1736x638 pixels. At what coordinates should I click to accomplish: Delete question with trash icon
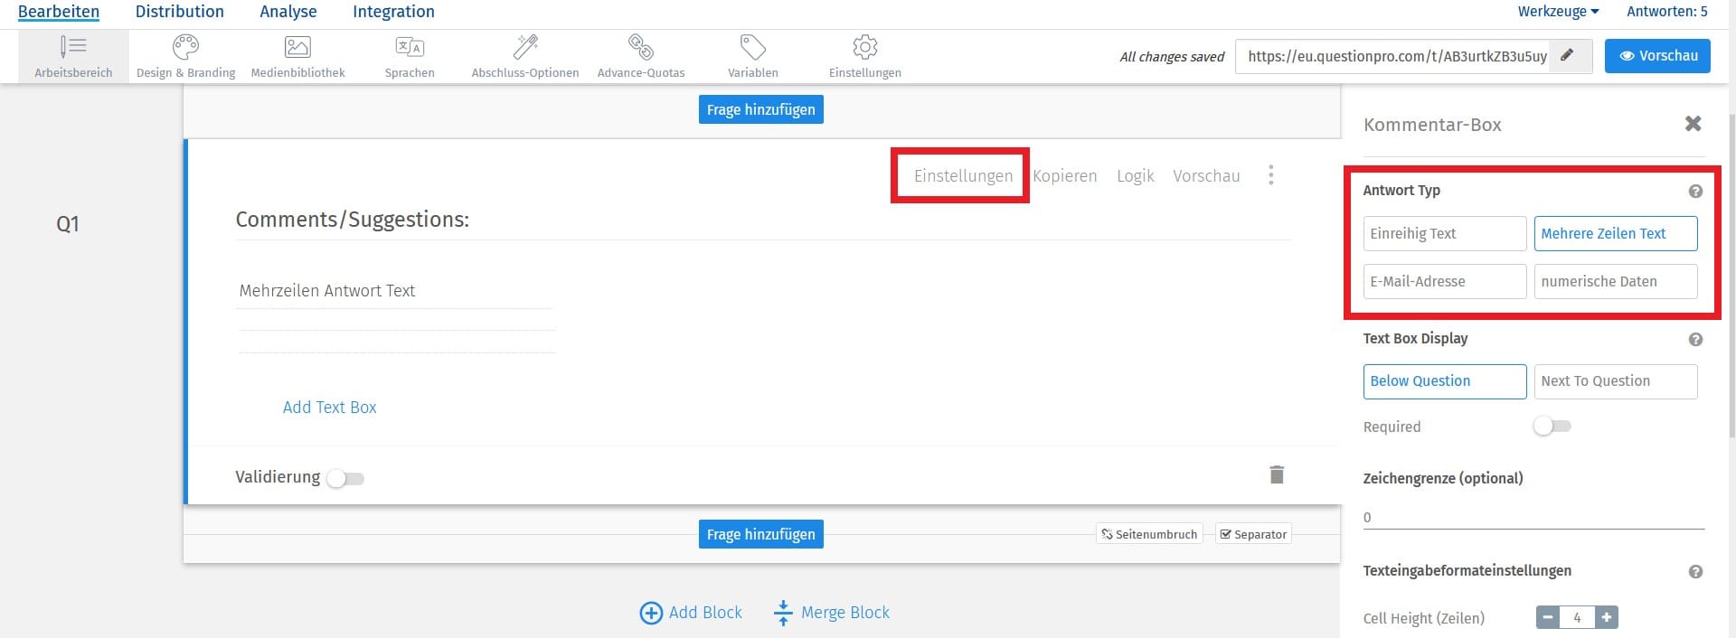(1277, 474)
